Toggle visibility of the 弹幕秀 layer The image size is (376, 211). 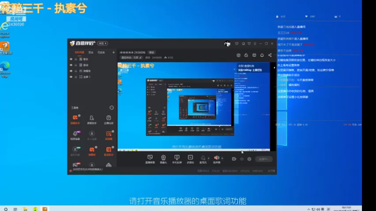71,71
